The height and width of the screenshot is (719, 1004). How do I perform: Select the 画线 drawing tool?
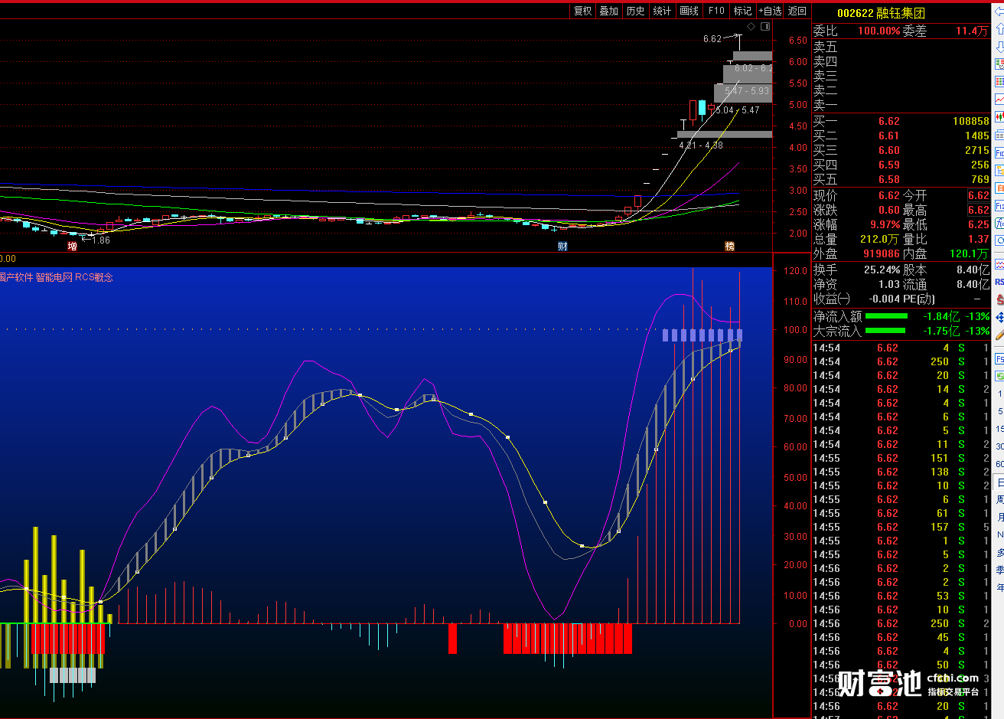(x=689, y=11)
